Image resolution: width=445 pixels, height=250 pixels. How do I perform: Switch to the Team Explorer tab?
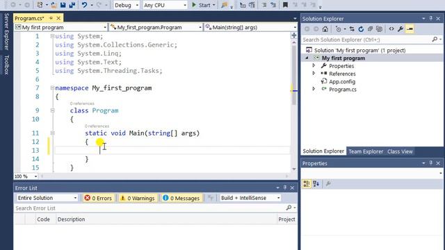coord(366,151)
